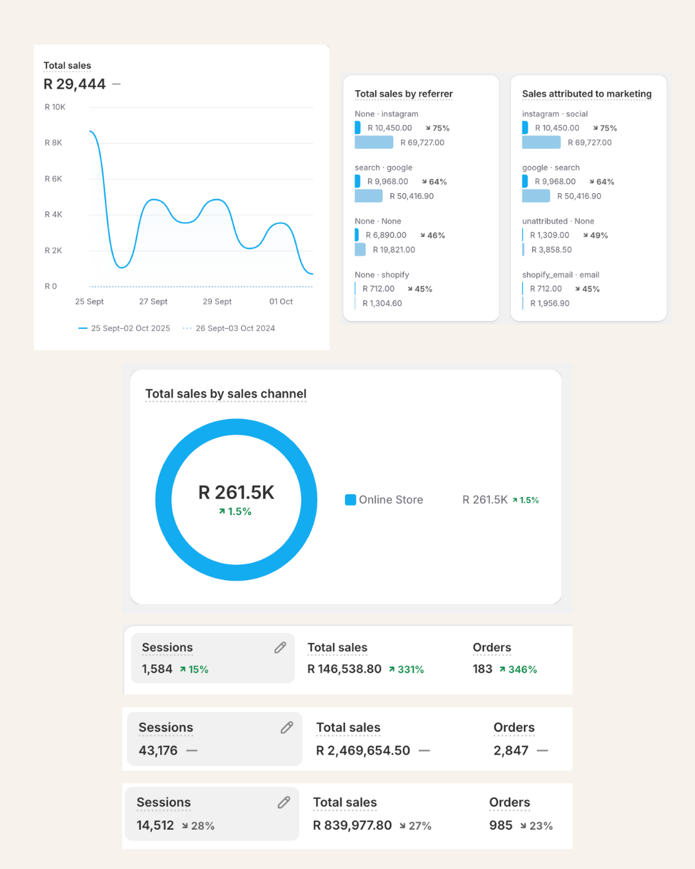Click the Online Store legend label

point(391,500)
